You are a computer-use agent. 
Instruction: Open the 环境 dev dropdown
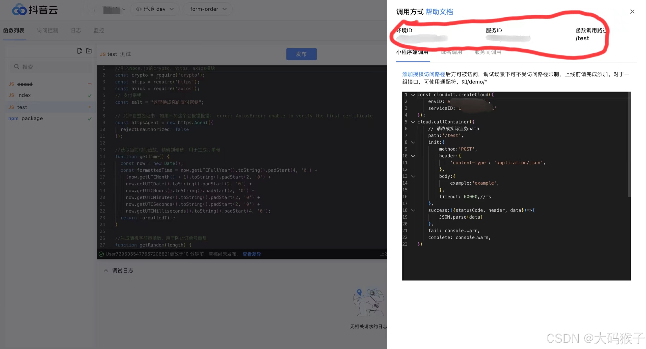(155, 9)
